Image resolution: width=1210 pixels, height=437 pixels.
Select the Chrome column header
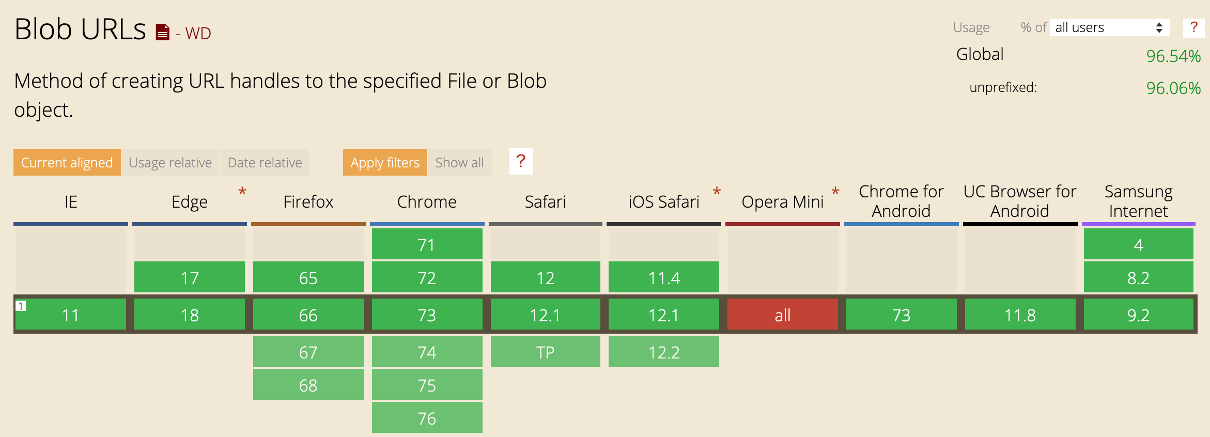[x=427, y=201]
